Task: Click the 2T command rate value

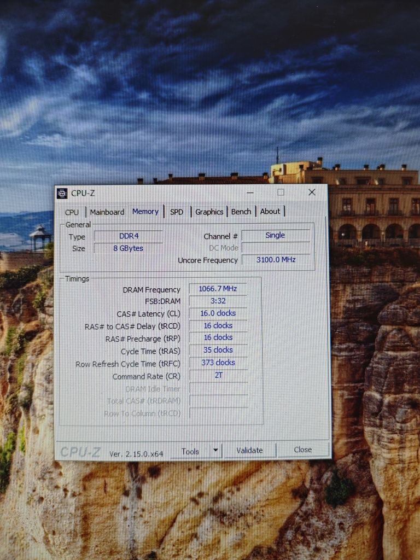Action: tap(218, 375)
